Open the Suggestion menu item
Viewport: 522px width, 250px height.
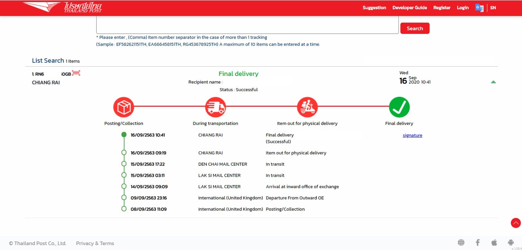pos(374,8)
